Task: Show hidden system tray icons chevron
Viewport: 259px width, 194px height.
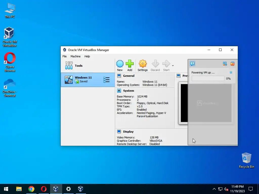Action: coord(214,189)
